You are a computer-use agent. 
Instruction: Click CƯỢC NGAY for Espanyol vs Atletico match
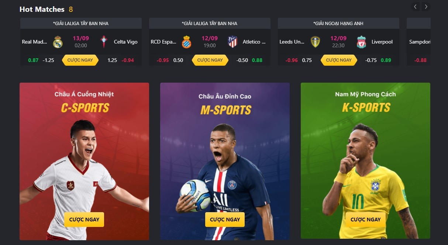(210, 60)
